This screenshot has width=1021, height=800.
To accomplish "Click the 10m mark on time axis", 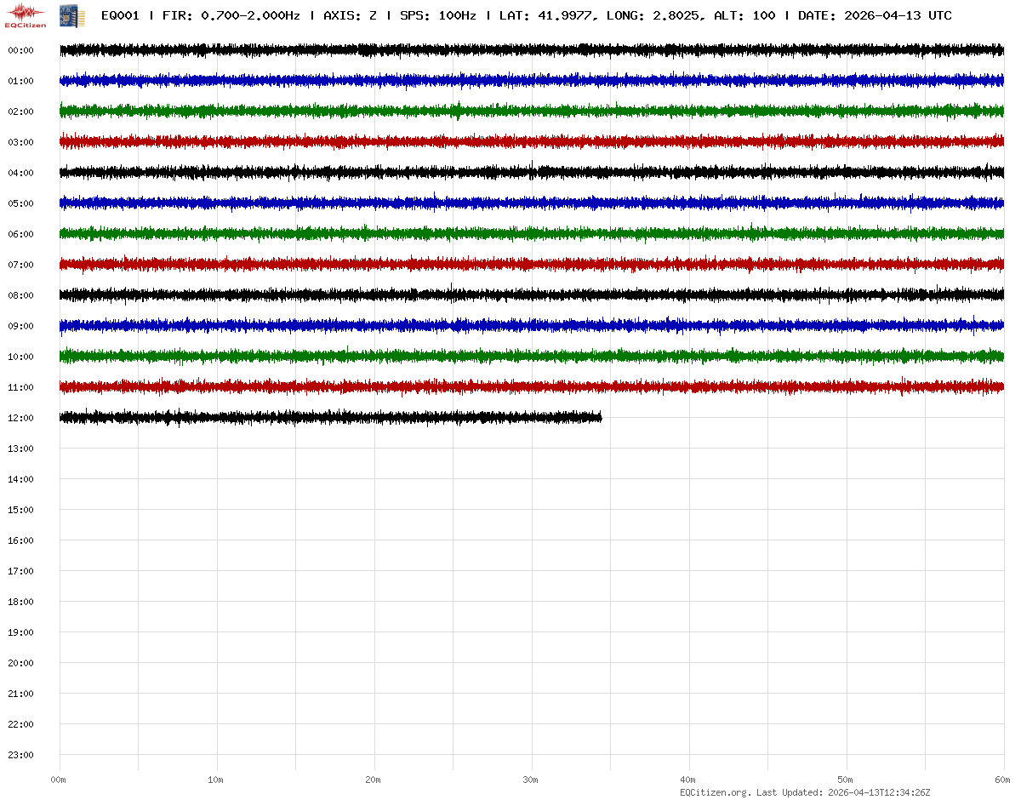I will click(x=216, y=780).
